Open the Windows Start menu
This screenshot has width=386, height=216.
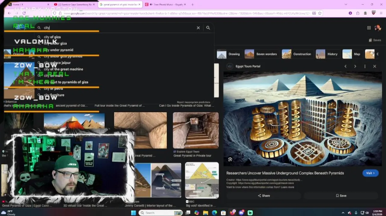pyautogui.click(x=133, y=213)
